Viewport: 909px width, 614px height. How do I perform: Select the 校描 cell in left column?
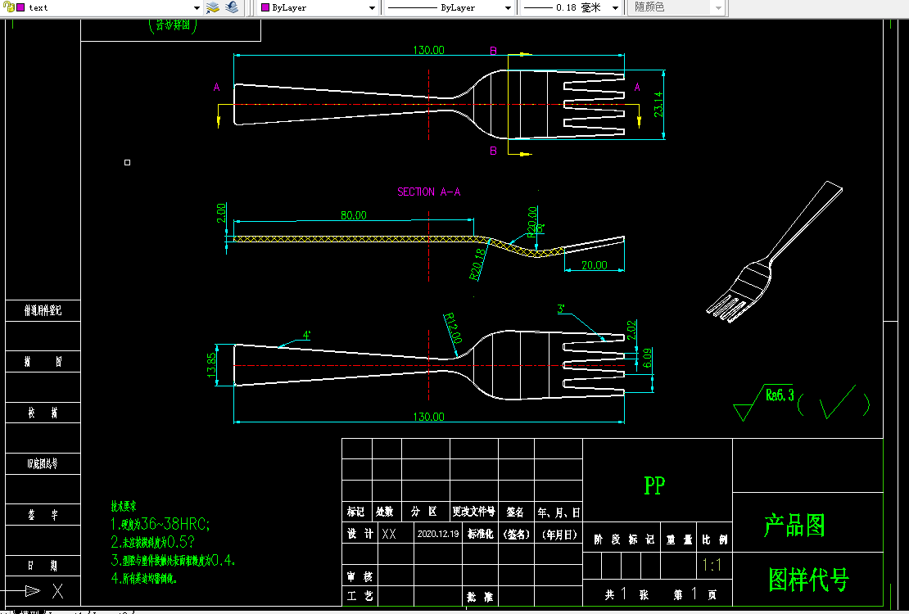point(43,413)
